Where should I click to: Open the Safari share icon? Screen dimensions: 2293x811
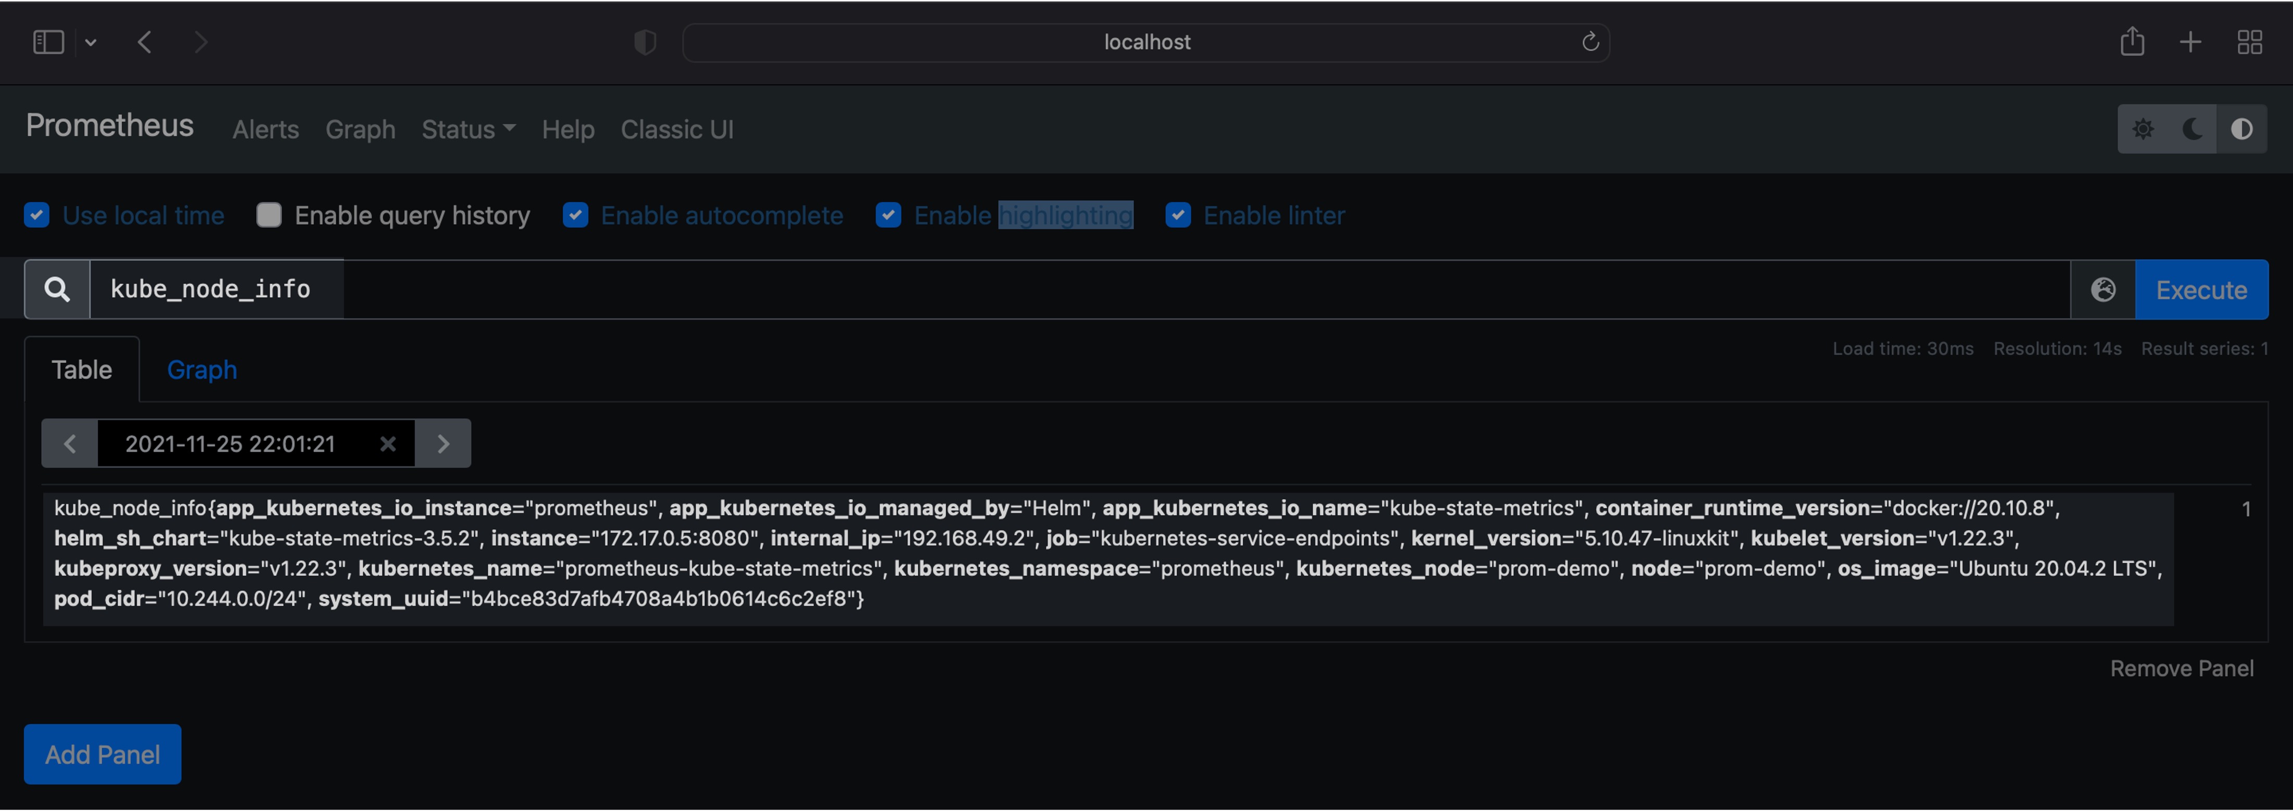pyautogui.click(x=2131, y=42)
